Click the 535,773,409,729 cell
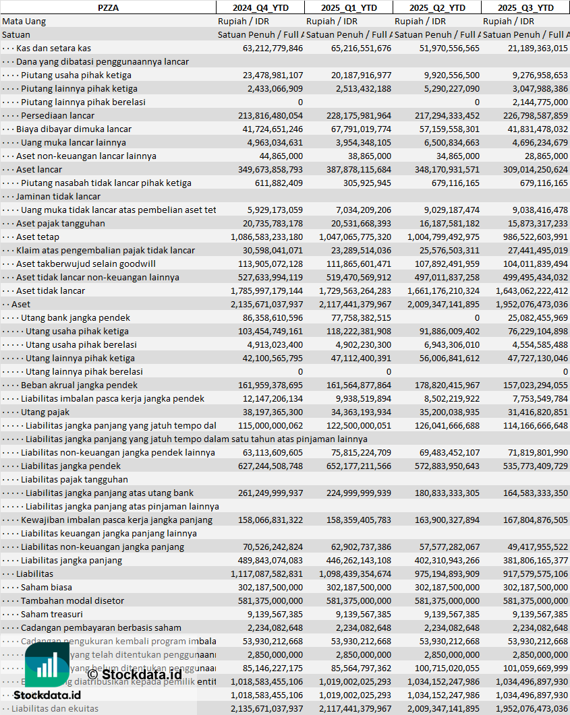Screen dimensions: 570x715 pyautogui.click(x=536, y=466)
